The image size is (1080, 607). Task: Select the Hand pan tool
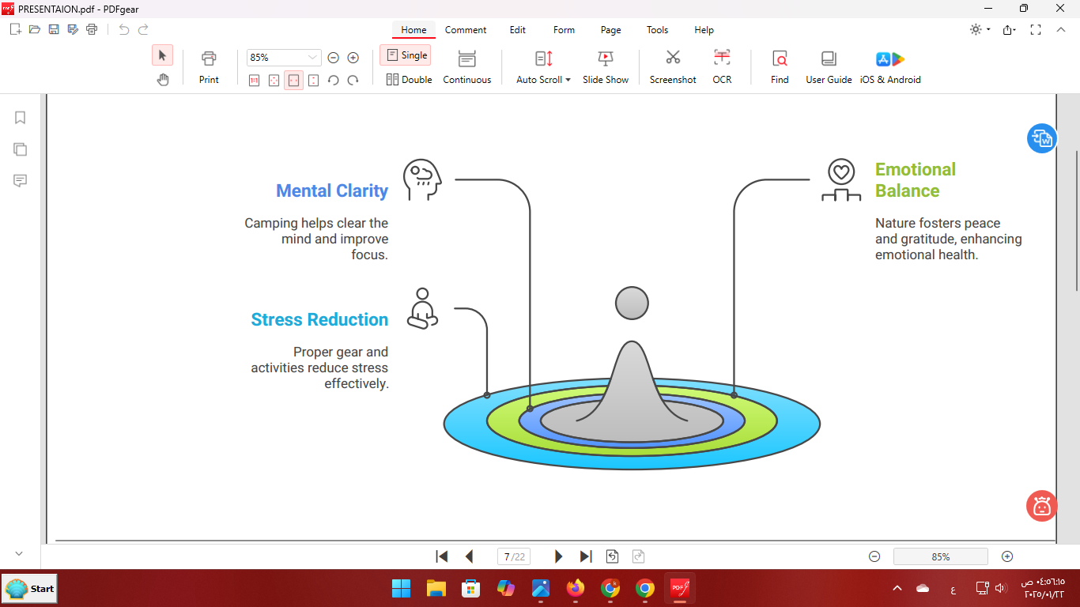pyautogui.click(x=163, y=80)
